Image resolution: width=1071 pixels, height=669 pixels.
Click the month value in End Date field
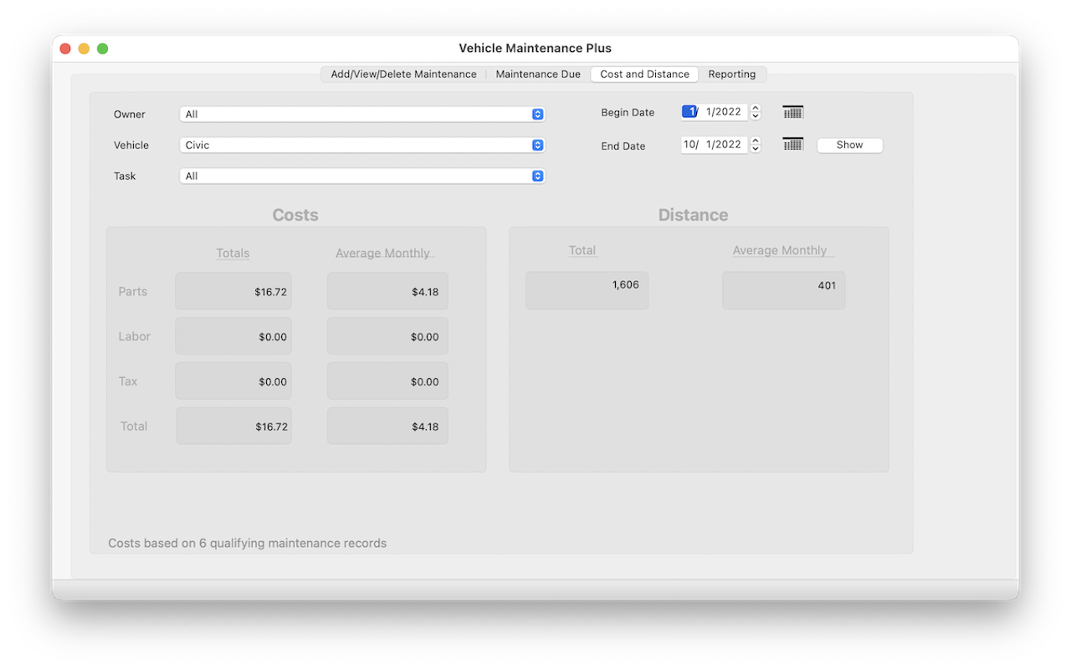[x=690, y=145]
